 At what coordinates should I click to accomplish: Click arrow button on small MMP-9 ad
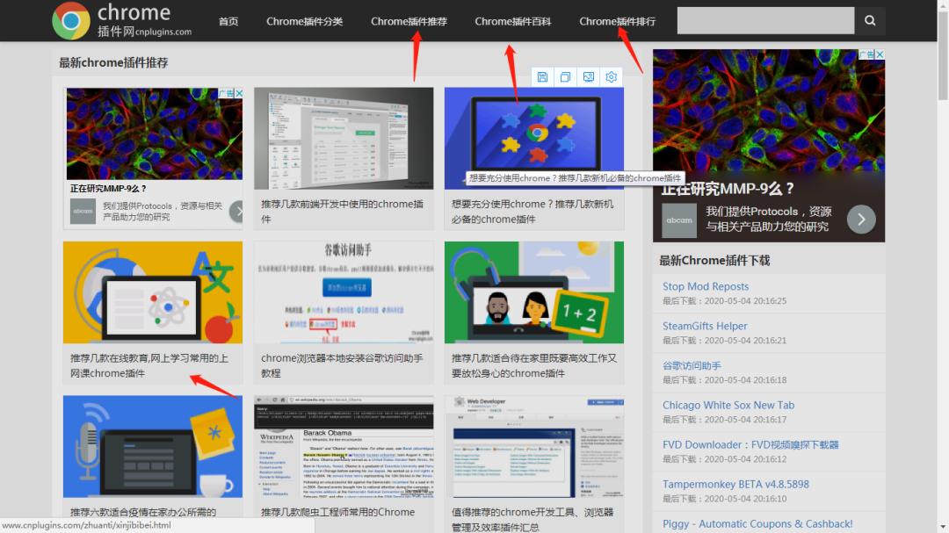click(237, 211)
